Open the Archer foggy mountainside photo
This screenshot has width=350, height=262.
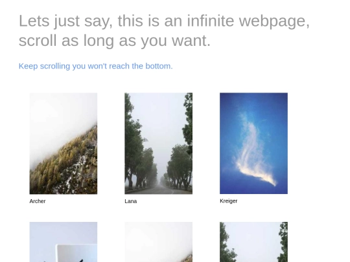tap(64, 144)
